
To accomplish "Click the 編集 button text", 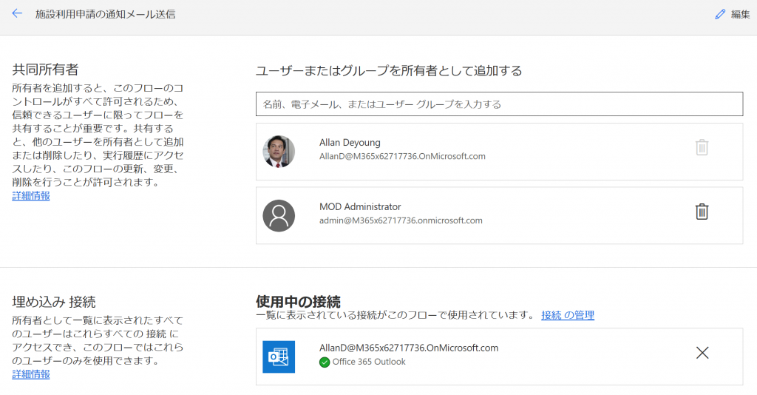I will click(740, 15).
